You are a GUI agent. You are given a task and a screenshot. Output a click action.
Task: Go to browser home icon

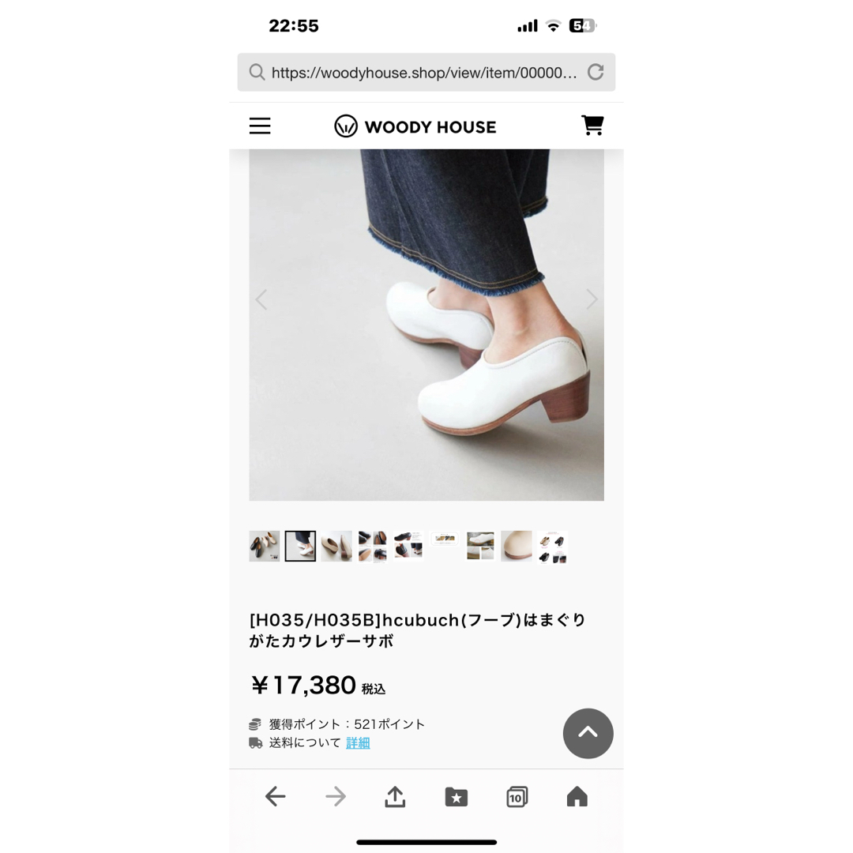pyautogui.click(x=577, y=796)
